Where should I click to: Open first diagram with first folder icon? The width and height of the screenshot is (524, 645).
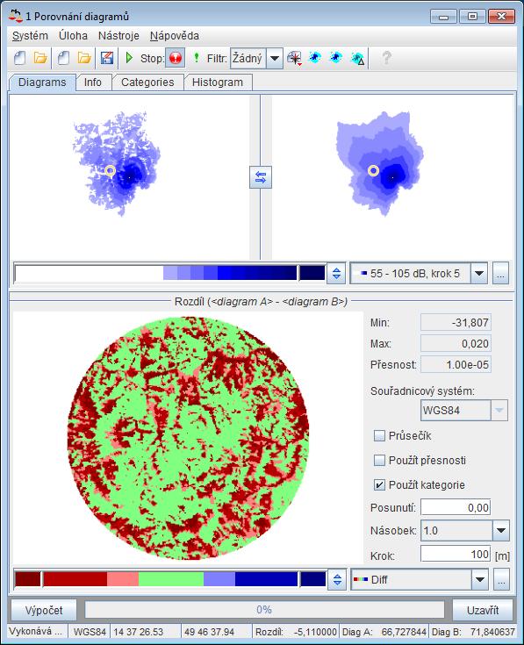(x=40, y=58)
